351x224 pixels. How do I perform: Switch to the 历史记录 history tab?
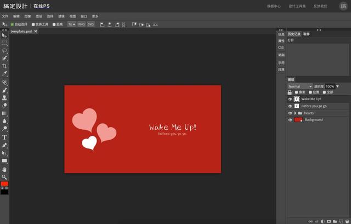tap(294, 34)
